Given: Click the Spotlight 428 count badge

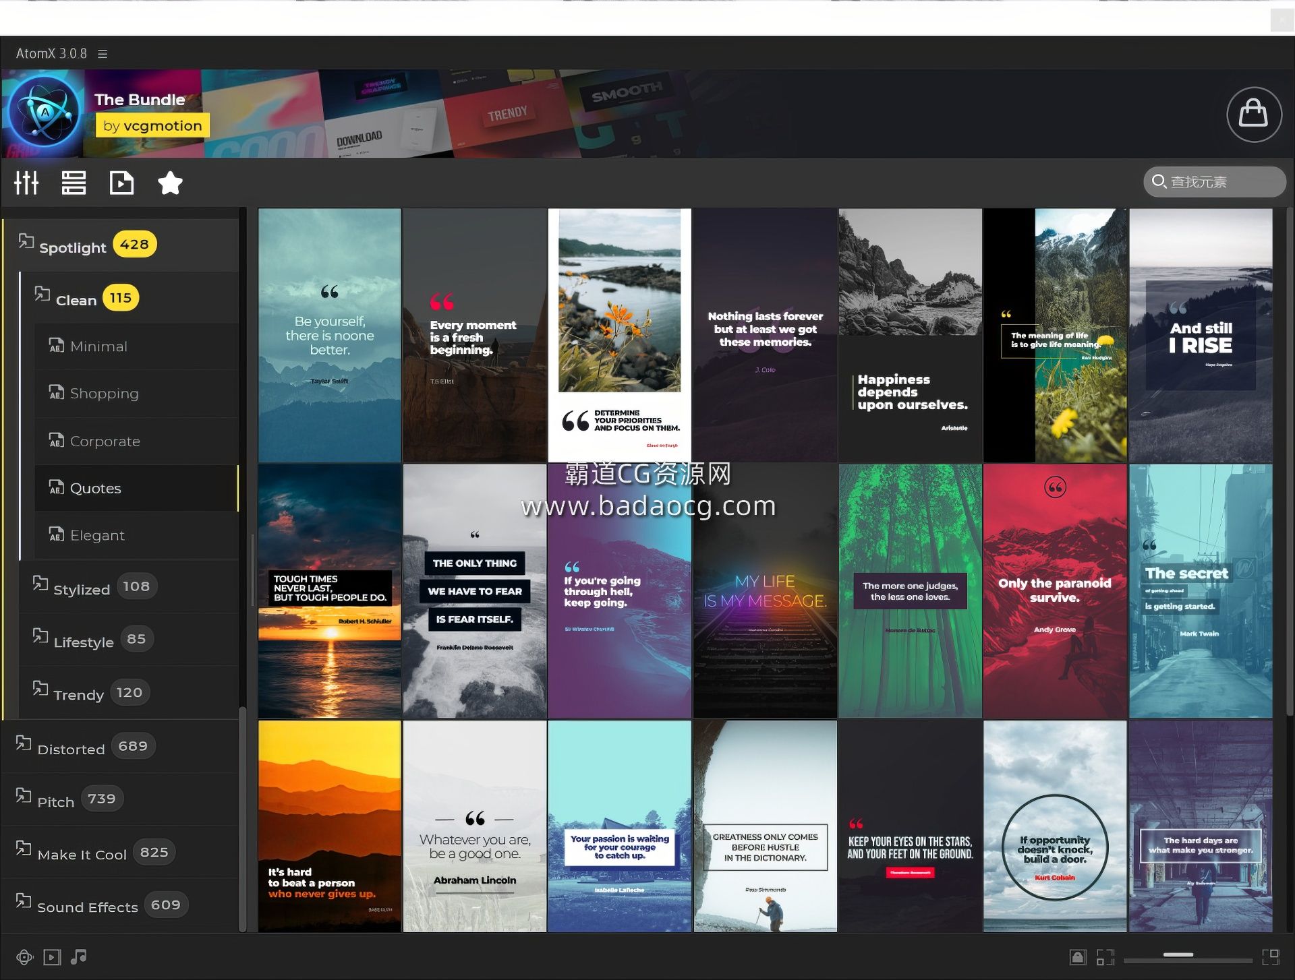Looking at the screenshot, I should pyautogui.click(x=135, y=244).
